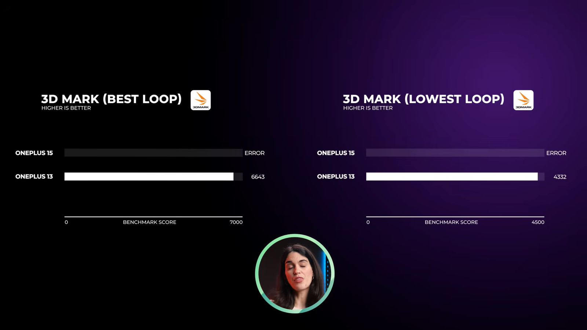Select the "ONEPLUS 13" label in the Lowest Loop chart

click(x=336, y=176)
